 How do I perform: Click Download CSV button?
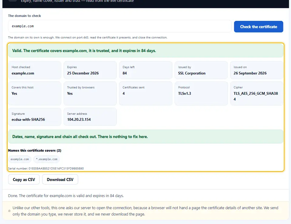pyautogui.click(x=60, y=180)
